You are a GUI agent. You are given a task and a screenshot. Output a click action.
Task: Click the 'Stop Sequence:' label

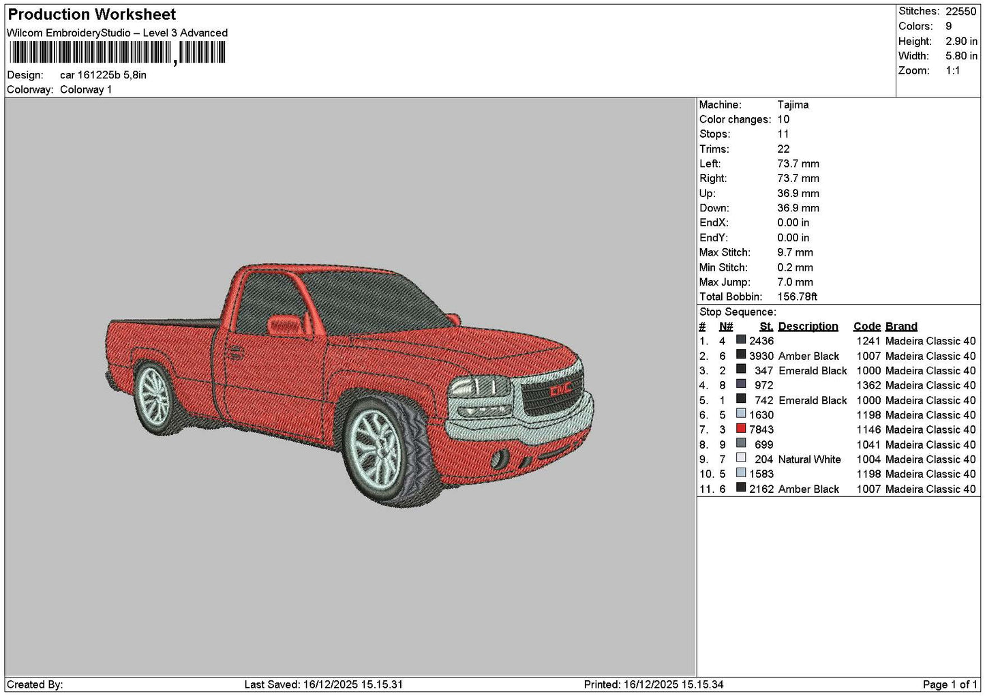click(x=738, y=312)
